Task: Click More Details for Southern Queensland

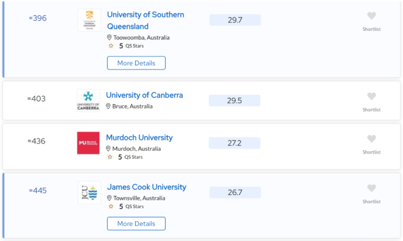Action: 136,63
